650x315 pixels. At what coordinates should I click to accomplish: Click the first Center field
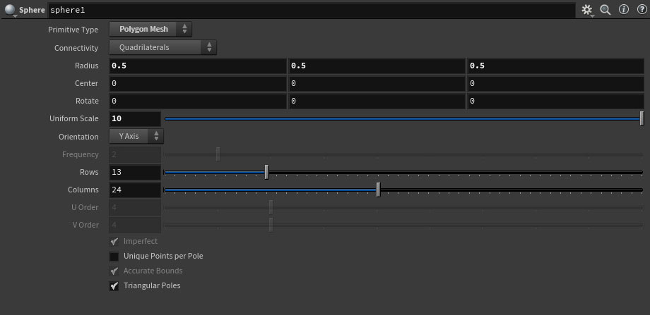(198, 83)
